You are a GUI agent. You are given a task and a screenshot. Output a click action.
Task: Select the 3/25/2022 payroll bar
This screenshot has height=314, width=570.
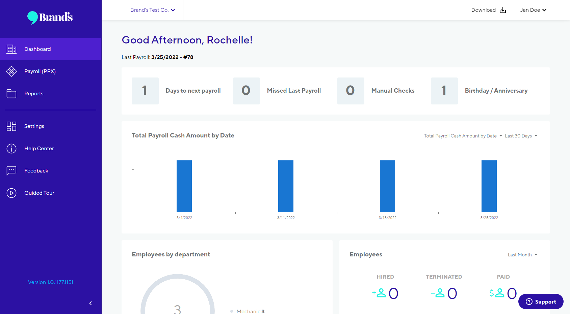[489, 186]
